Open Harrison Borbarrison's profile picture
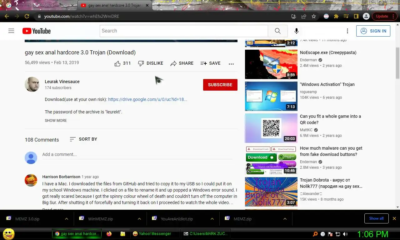400x240 pixels. pos(31,180)
